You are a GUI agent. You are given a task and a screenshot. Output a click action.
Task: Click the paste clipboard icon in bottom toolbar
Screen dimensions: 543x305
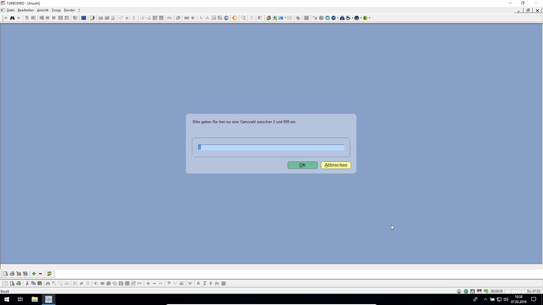[40, 283]
